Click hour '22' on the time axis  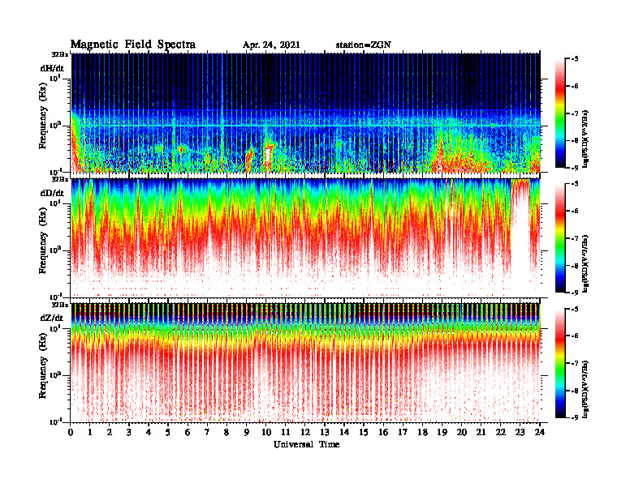501,433
